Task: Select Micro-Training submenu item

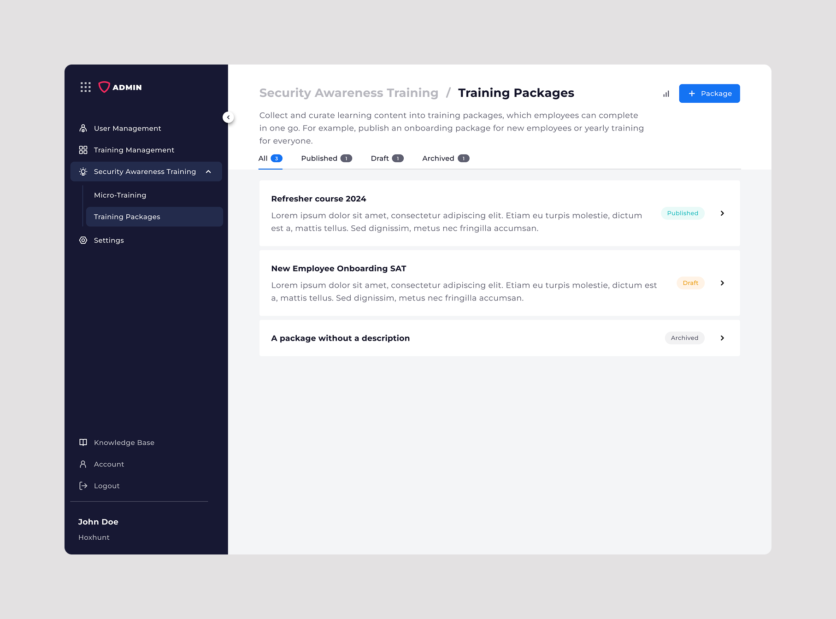Action: click(154, 195)
